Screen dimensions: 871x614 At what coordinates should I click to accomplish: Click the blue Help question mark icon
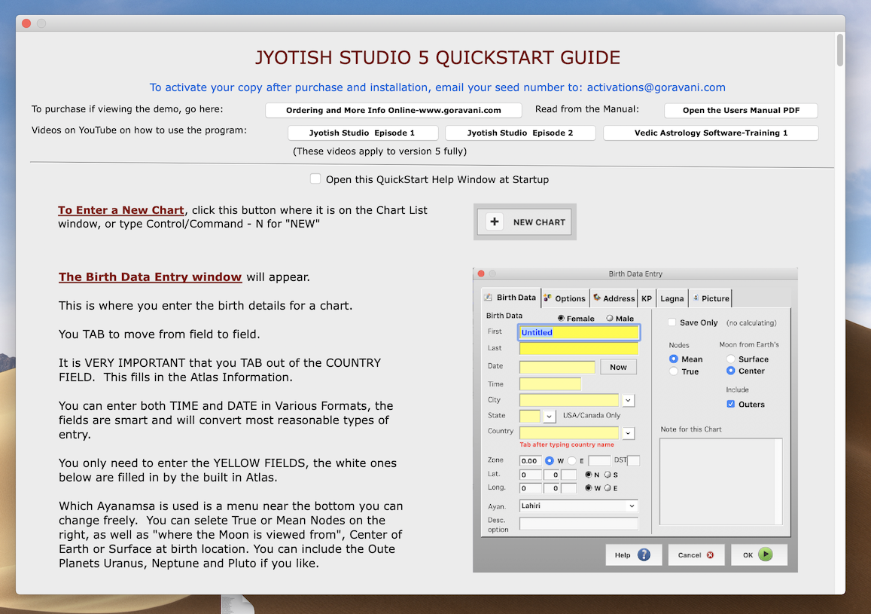(x=644, y=555)
